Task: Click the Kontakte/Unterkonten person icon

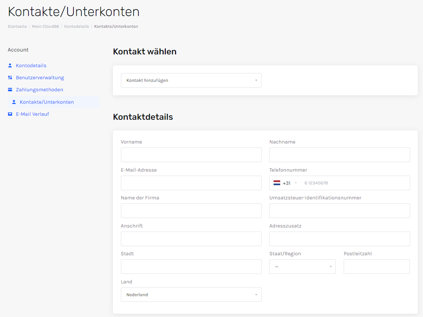Action: coord(14,102)
